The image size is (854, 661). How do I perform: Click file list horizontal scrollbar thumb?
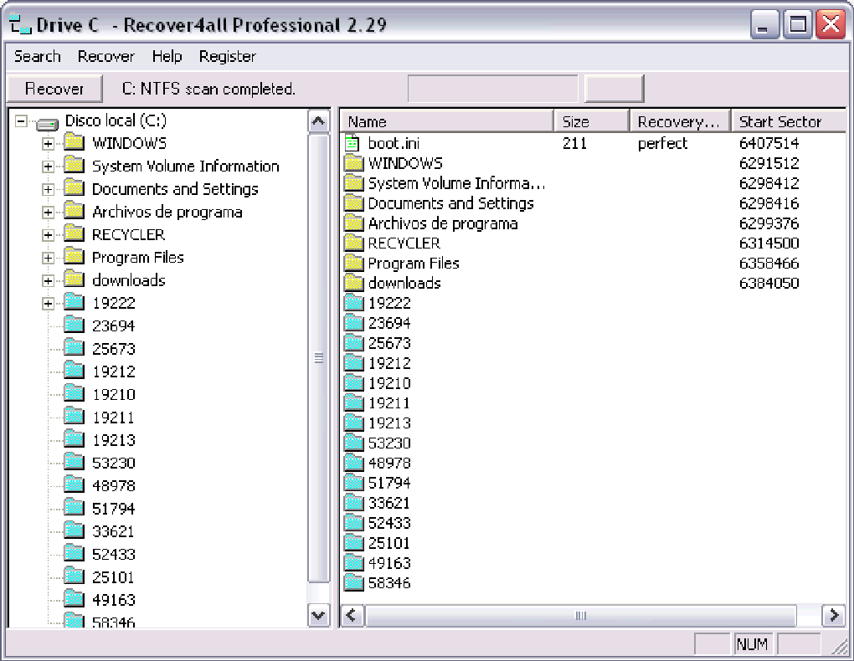tap(580, 616)
